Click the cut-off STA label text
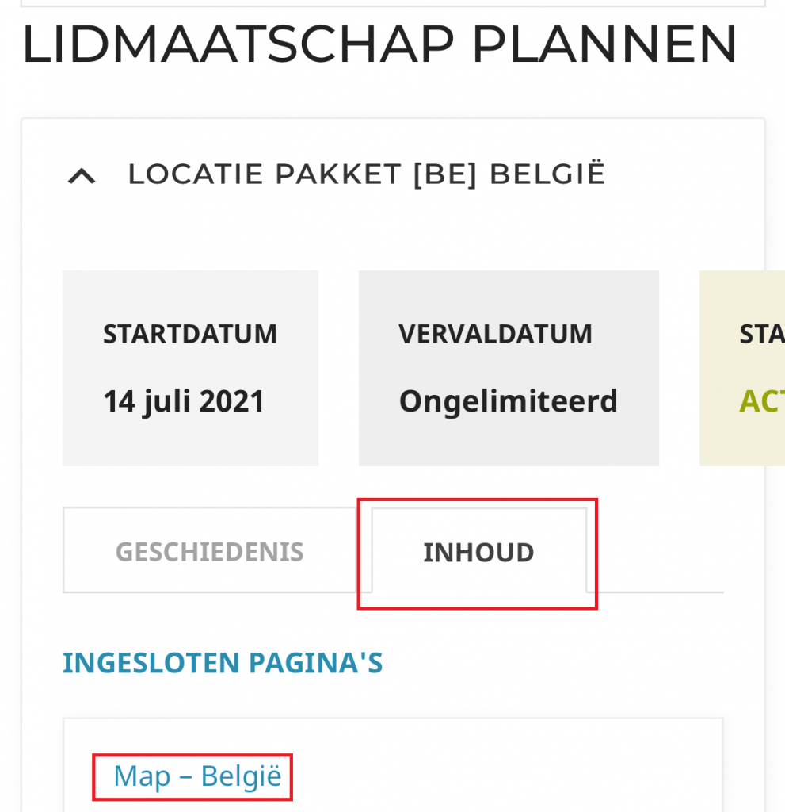This screenshot has width=785, height=812. point(761,335)
